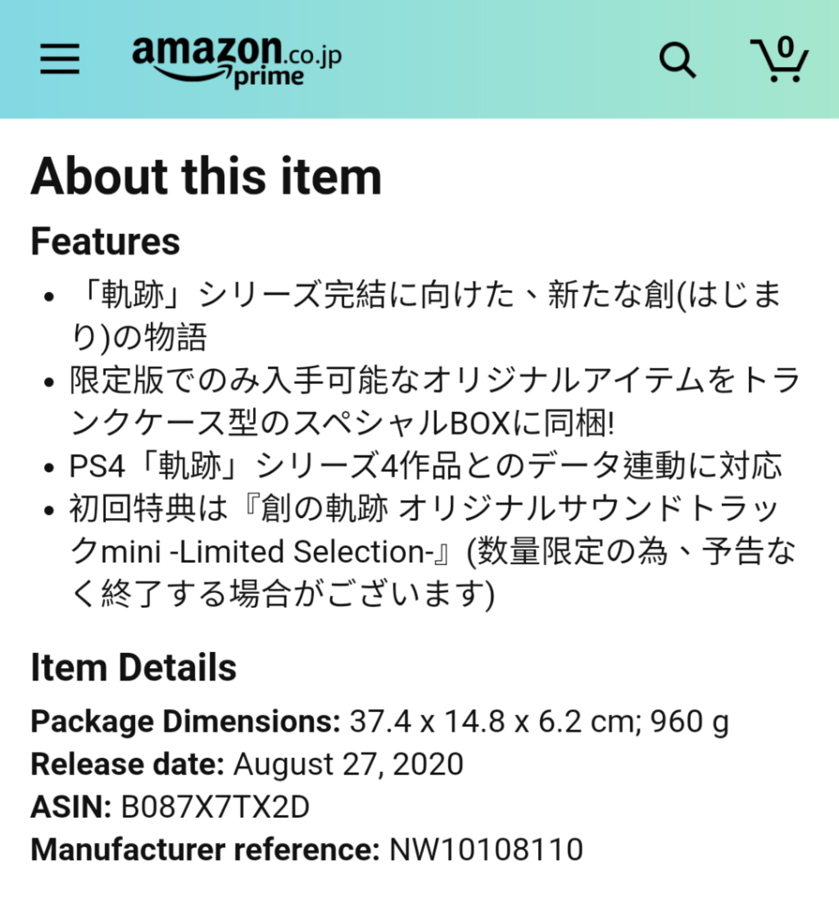The height and width of the screenshot is (908, 839).
Task: Tap the amazon.co.jp logo
Action: coord(237,62)
